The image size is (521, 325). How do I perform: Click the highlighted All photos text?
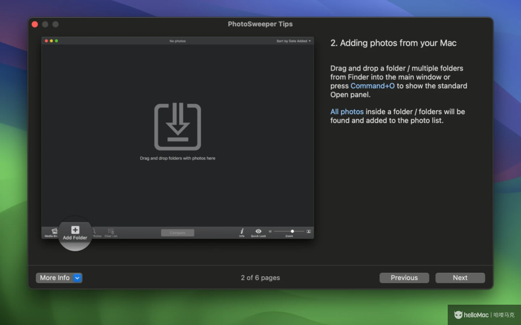tap(347, 112)
